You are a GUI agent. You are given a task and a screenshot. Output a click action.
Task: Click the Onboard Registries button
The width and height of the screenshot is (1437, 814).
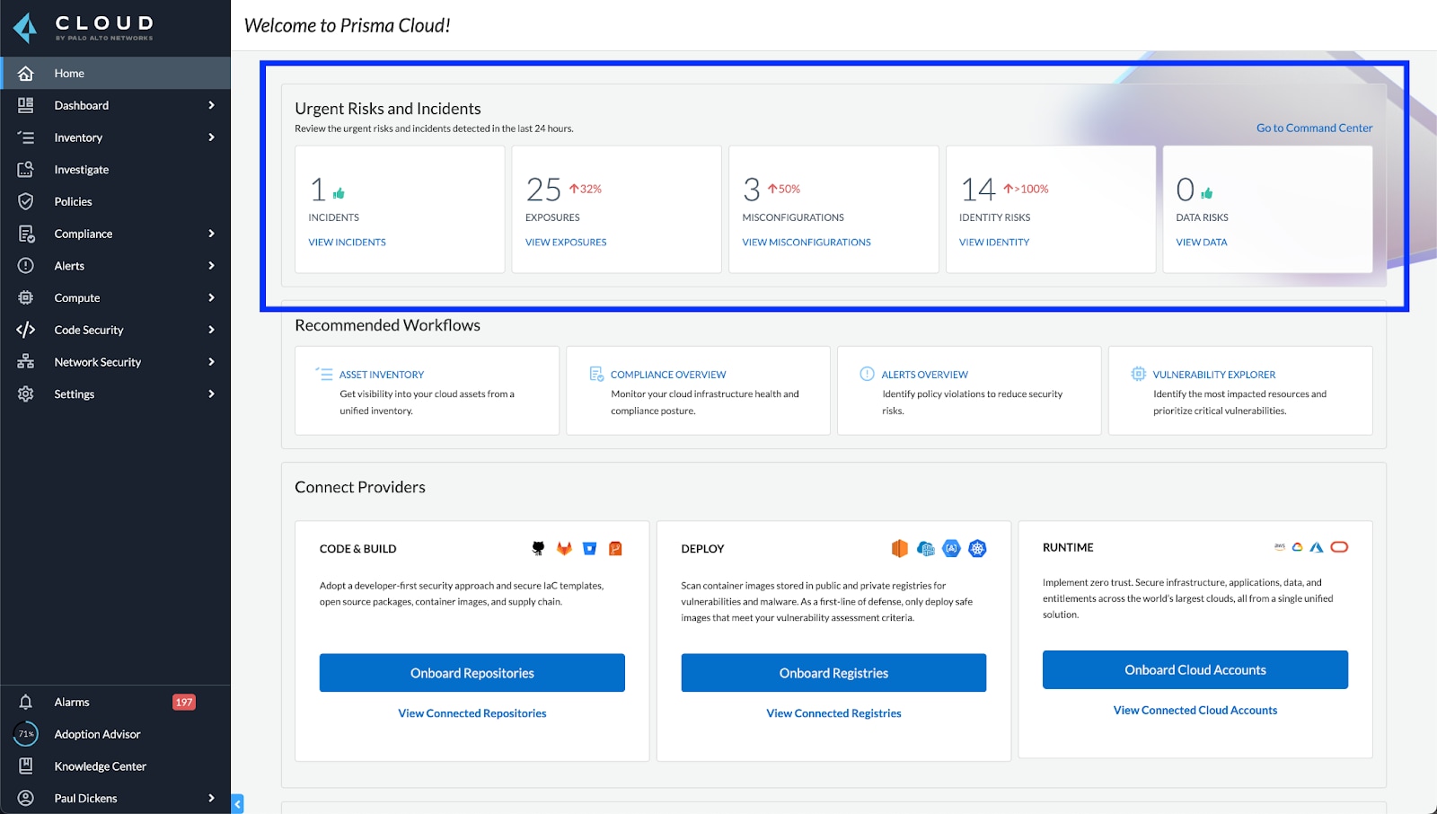pos(833,673)
